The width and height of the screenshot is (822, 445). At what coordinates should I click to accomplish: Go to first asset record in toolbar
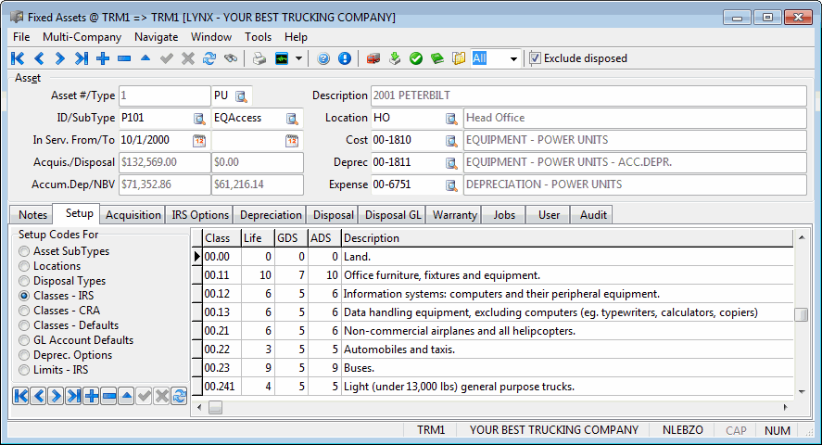coord(18,58)
